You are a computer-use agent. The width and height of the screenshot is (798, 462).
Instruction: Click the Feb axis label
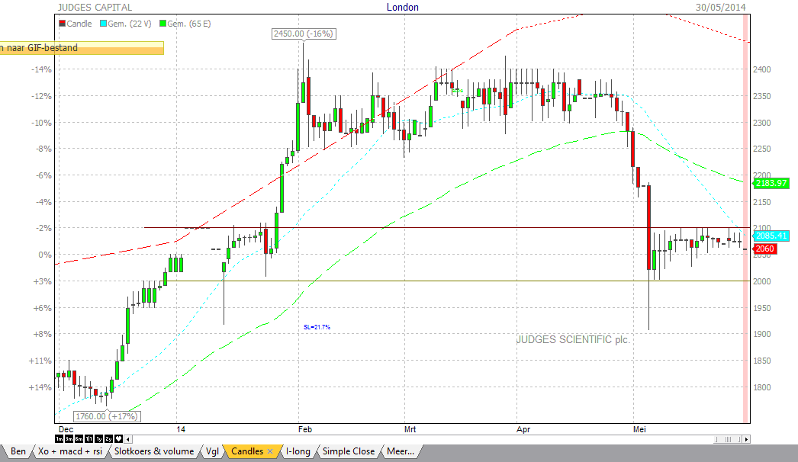click(x=305, y=429)
